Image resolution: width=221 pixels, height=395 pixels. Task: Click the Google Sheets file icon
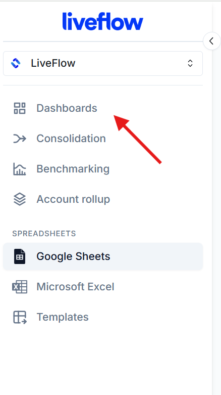click(20, 256)
